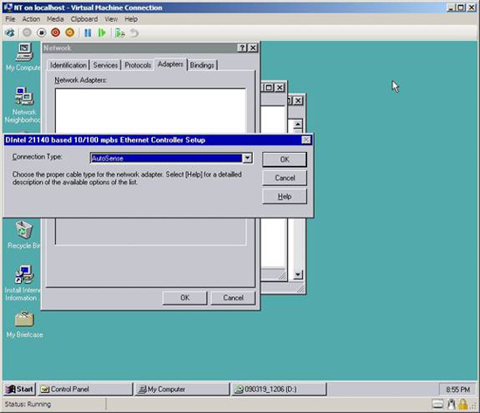Open the Help menu
The height and width of the screenshot is (413, 480).
131,19
